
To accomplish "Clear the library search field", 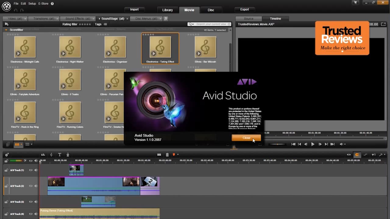I will click(x=229, y=24).
